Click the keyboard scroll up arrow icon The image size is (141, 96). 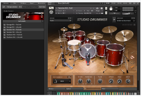[49, 94]
